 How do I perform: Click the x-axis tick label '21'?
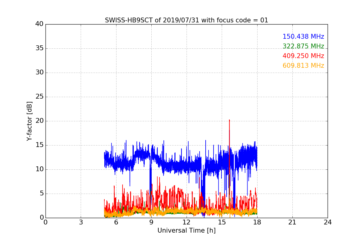coord(292,222)
